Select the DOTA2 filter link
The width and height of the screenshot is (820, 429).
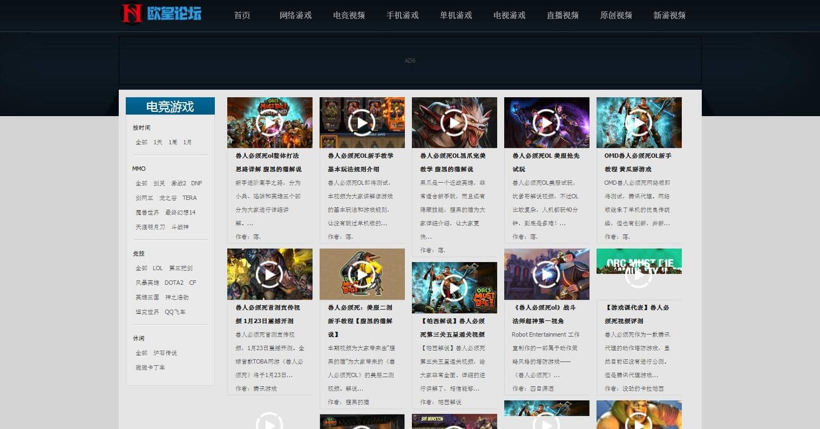174,283
